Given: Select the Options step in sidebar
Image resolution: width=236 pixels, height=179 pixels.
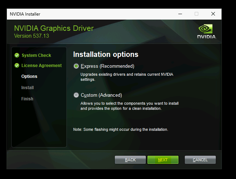Looking at the screenshot, I should [29, 76].
